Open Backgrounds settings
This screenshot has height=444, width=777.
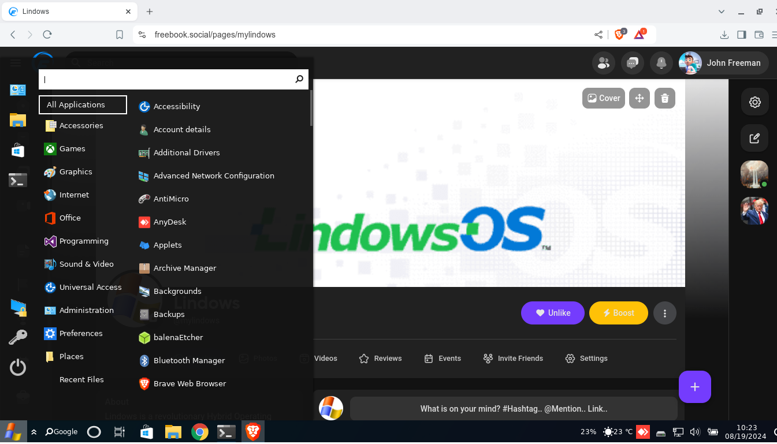170,291
